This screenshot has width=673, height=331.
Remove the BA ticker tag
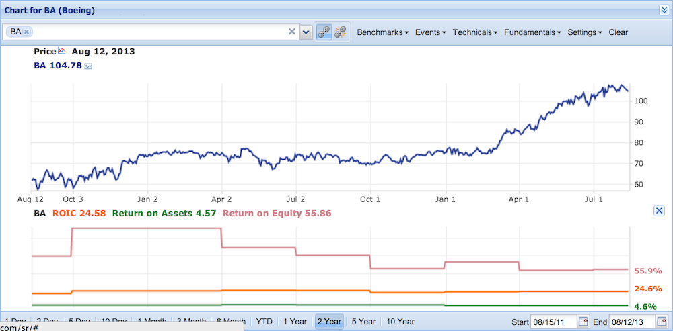[x=26, y=32]
